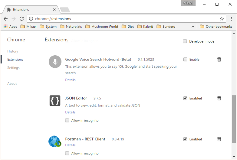Click version number 0.8.4.19
Screen dimensions: 237x160
(118, 139)
